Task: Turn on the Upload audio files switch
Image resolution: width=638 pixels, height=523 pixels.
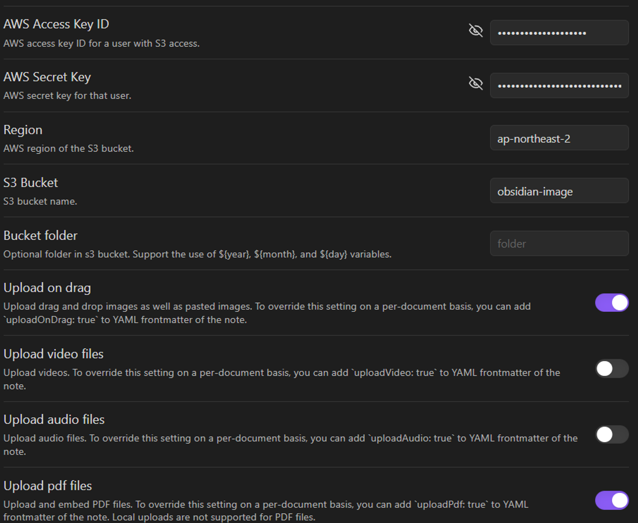Action: tap(611, 434)
